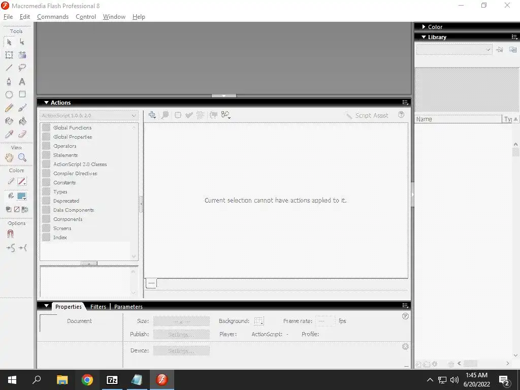Screen dimensions: 520x390
Task: Select the Pen tool
Action: [x=9, y=82]
